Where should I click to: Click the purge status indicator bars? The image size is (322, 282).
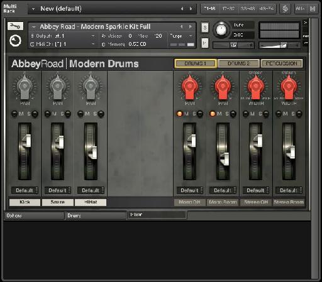click(x=182, y=45)
